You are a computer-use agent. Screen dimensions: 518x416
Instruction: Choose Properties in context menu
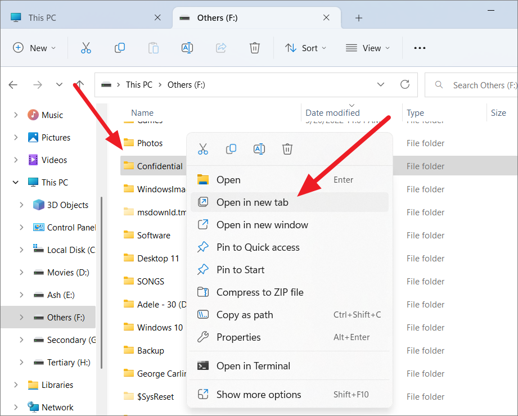point(290,337)
